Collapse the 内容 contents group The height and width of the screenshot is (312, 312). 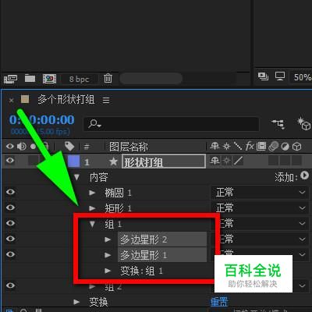tap(76, 177)
